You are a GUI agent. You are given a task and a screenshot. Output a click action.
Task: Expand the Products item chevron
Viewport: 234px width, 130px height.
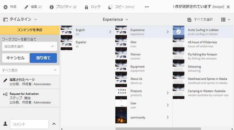click(x=168, y=93)
